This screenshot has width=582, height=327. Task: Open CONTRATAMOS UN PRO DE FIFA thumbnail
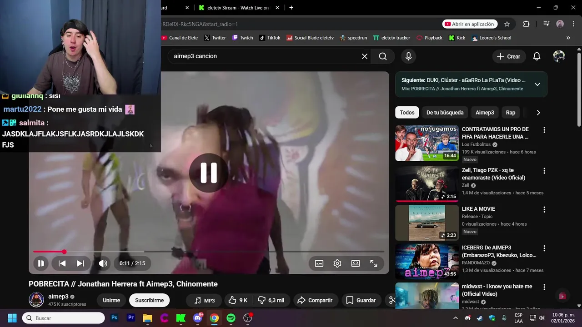click(427, 143)
